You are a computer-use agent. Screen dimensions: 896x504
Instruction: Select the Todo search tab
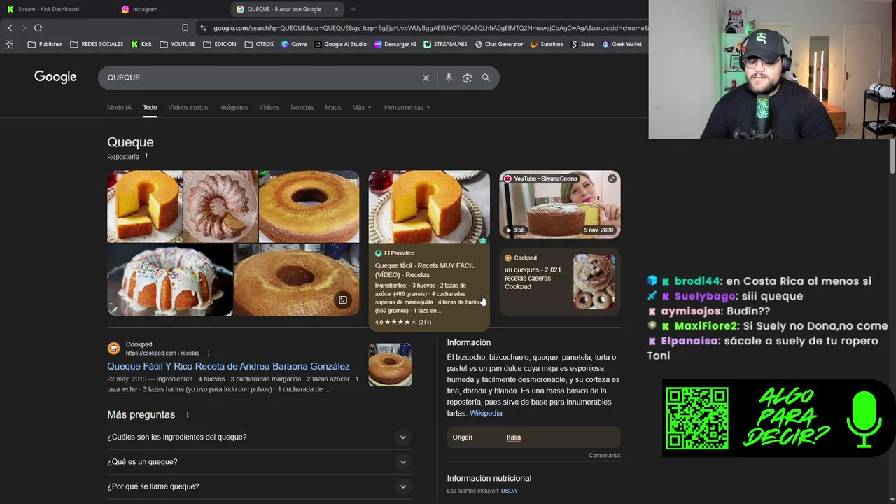(150, 107)
